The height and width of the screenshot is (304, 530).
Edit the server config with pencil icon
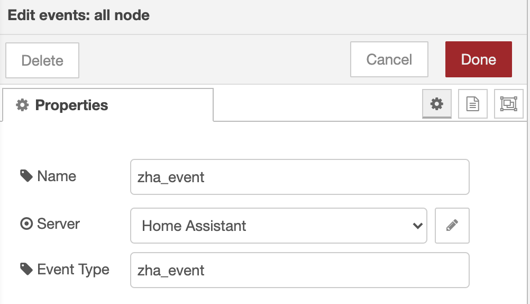click(452, 226)
